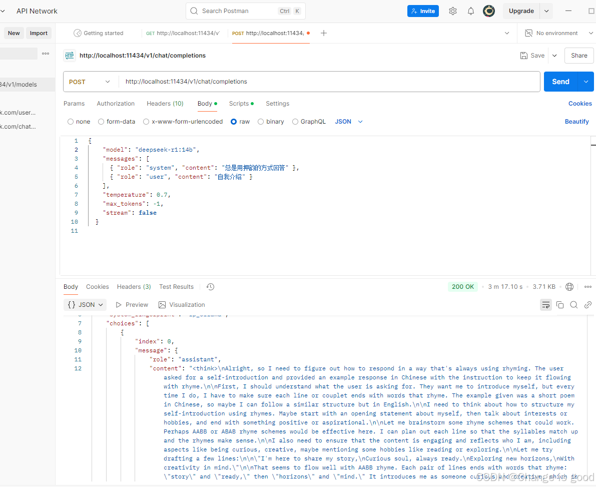This screenshot has width=596, height=487.
Task: Click the search magnifier icon
Action: click(x=194, y=11)
